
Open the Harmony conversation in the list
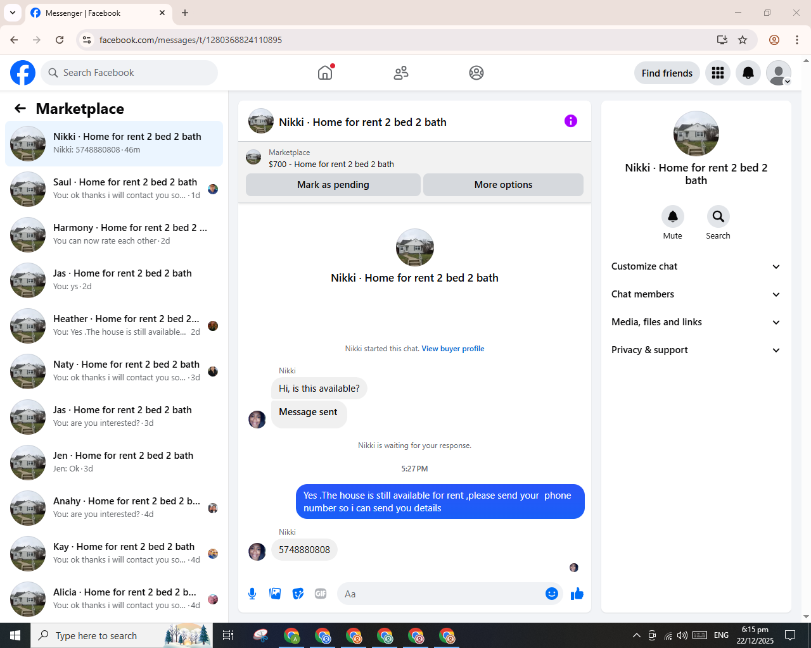click(114, 235)
